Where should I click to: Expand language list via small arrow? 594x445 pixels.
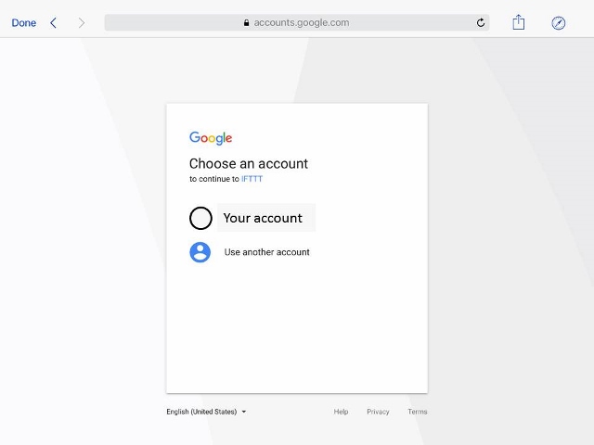tap(244, 412)
